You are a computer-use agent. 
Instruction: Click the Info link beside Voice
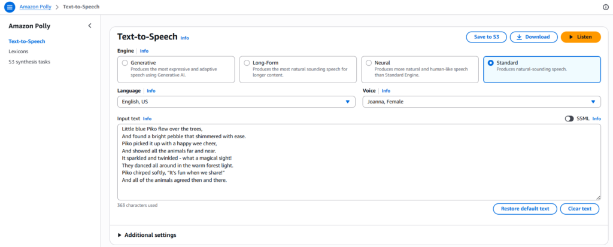(x=386, y=91)
